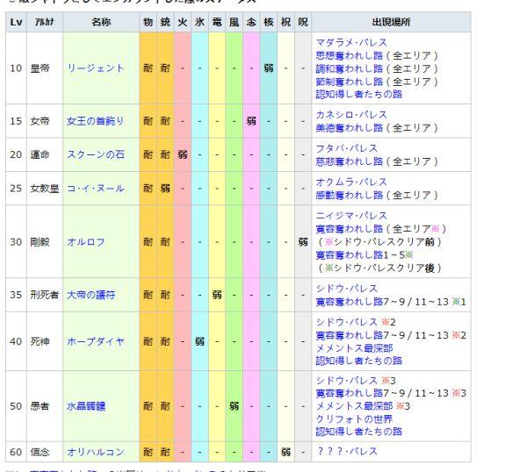Click the オクムラ・パレス location link
Screen dimensions: 527x472
pos(351,182)
